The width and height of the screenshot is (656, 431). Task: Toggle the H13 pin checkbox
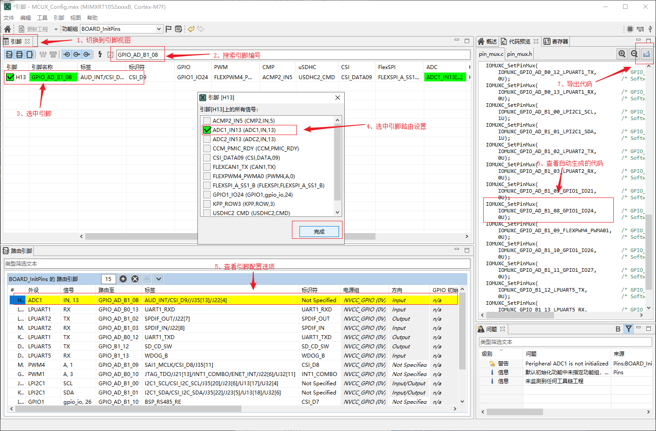pos(10,77)
